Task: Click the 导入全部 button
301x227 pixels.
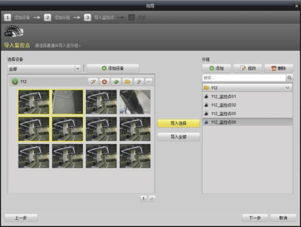Action: click(179, 137)
